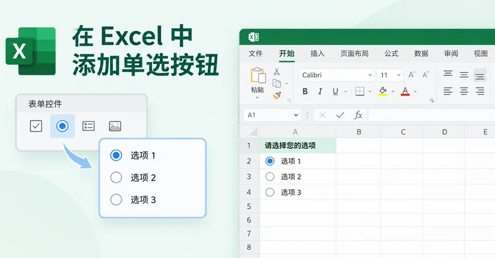Image resolution: width=495 pixels, height=258 pixels.
Task: Expand the Name Box A1 dropdown
Action: (x=296, y=115)
